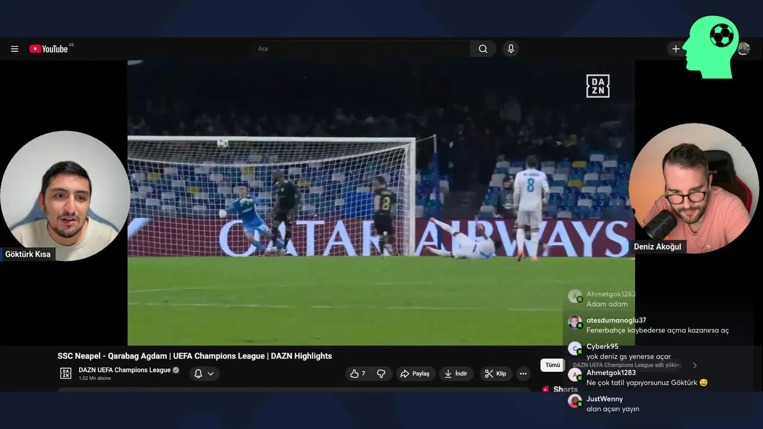Viewport: 763px width, 429px height.
Task: Click chat username 'JustWenny'
Action: 604,399
